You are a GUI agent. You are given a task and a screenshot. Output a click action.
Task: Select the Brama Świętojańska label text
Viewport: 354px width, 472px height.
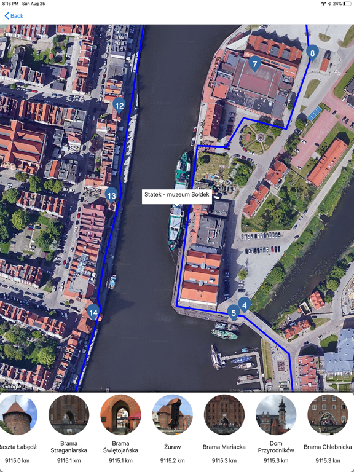tap(120, 447)
